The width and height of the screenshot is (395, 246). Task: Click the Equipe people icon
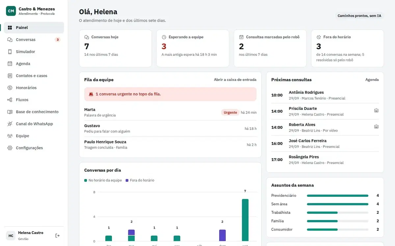click(10, 136)
